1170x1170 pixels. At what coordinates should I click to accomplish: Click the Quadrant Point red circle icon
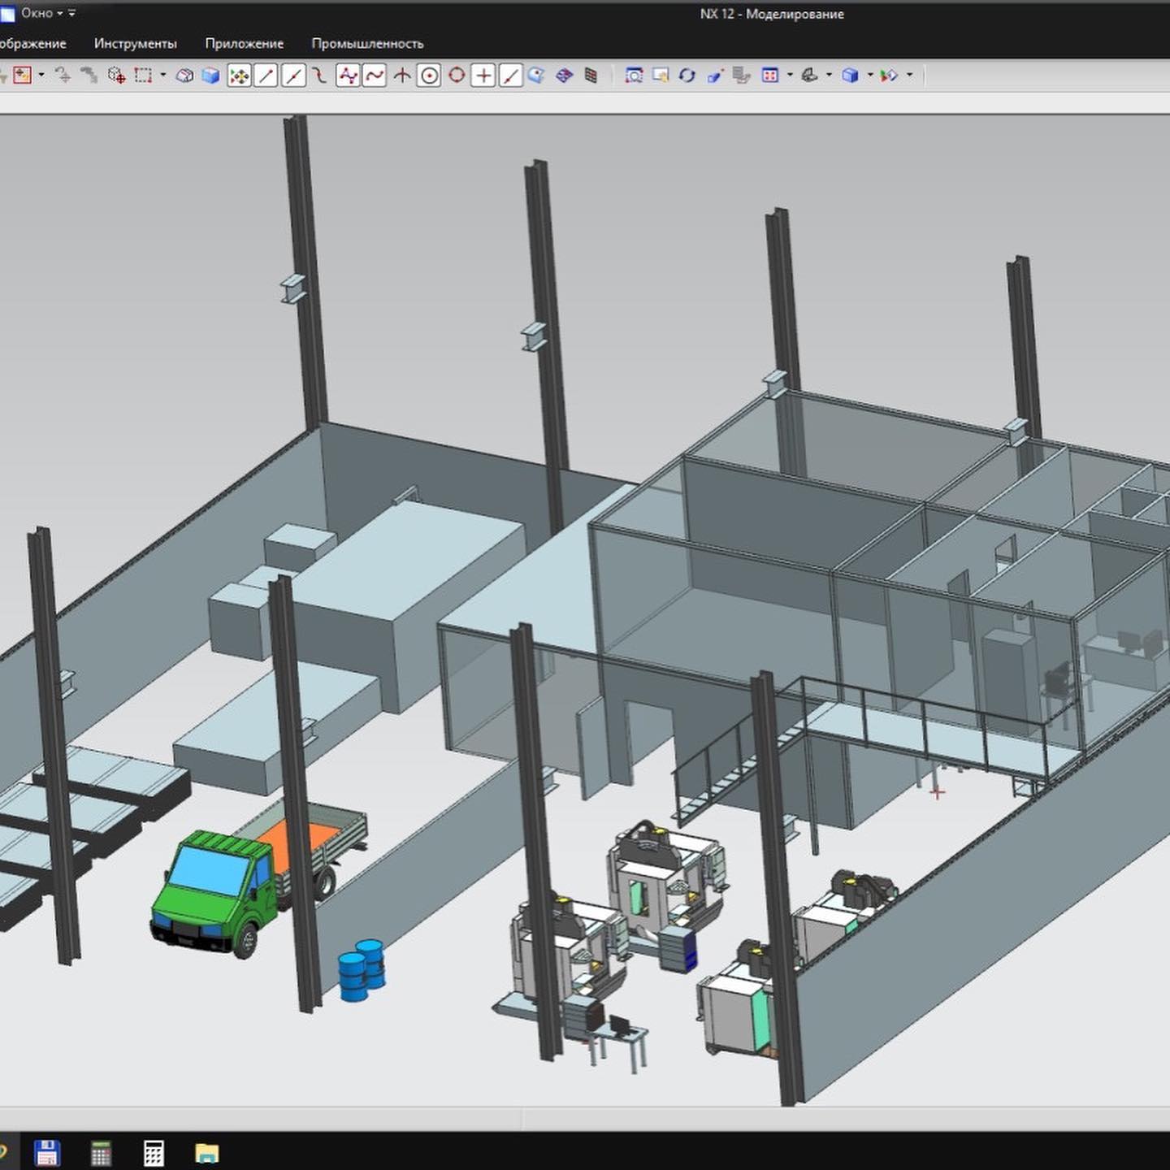click(x=457, y=76)
